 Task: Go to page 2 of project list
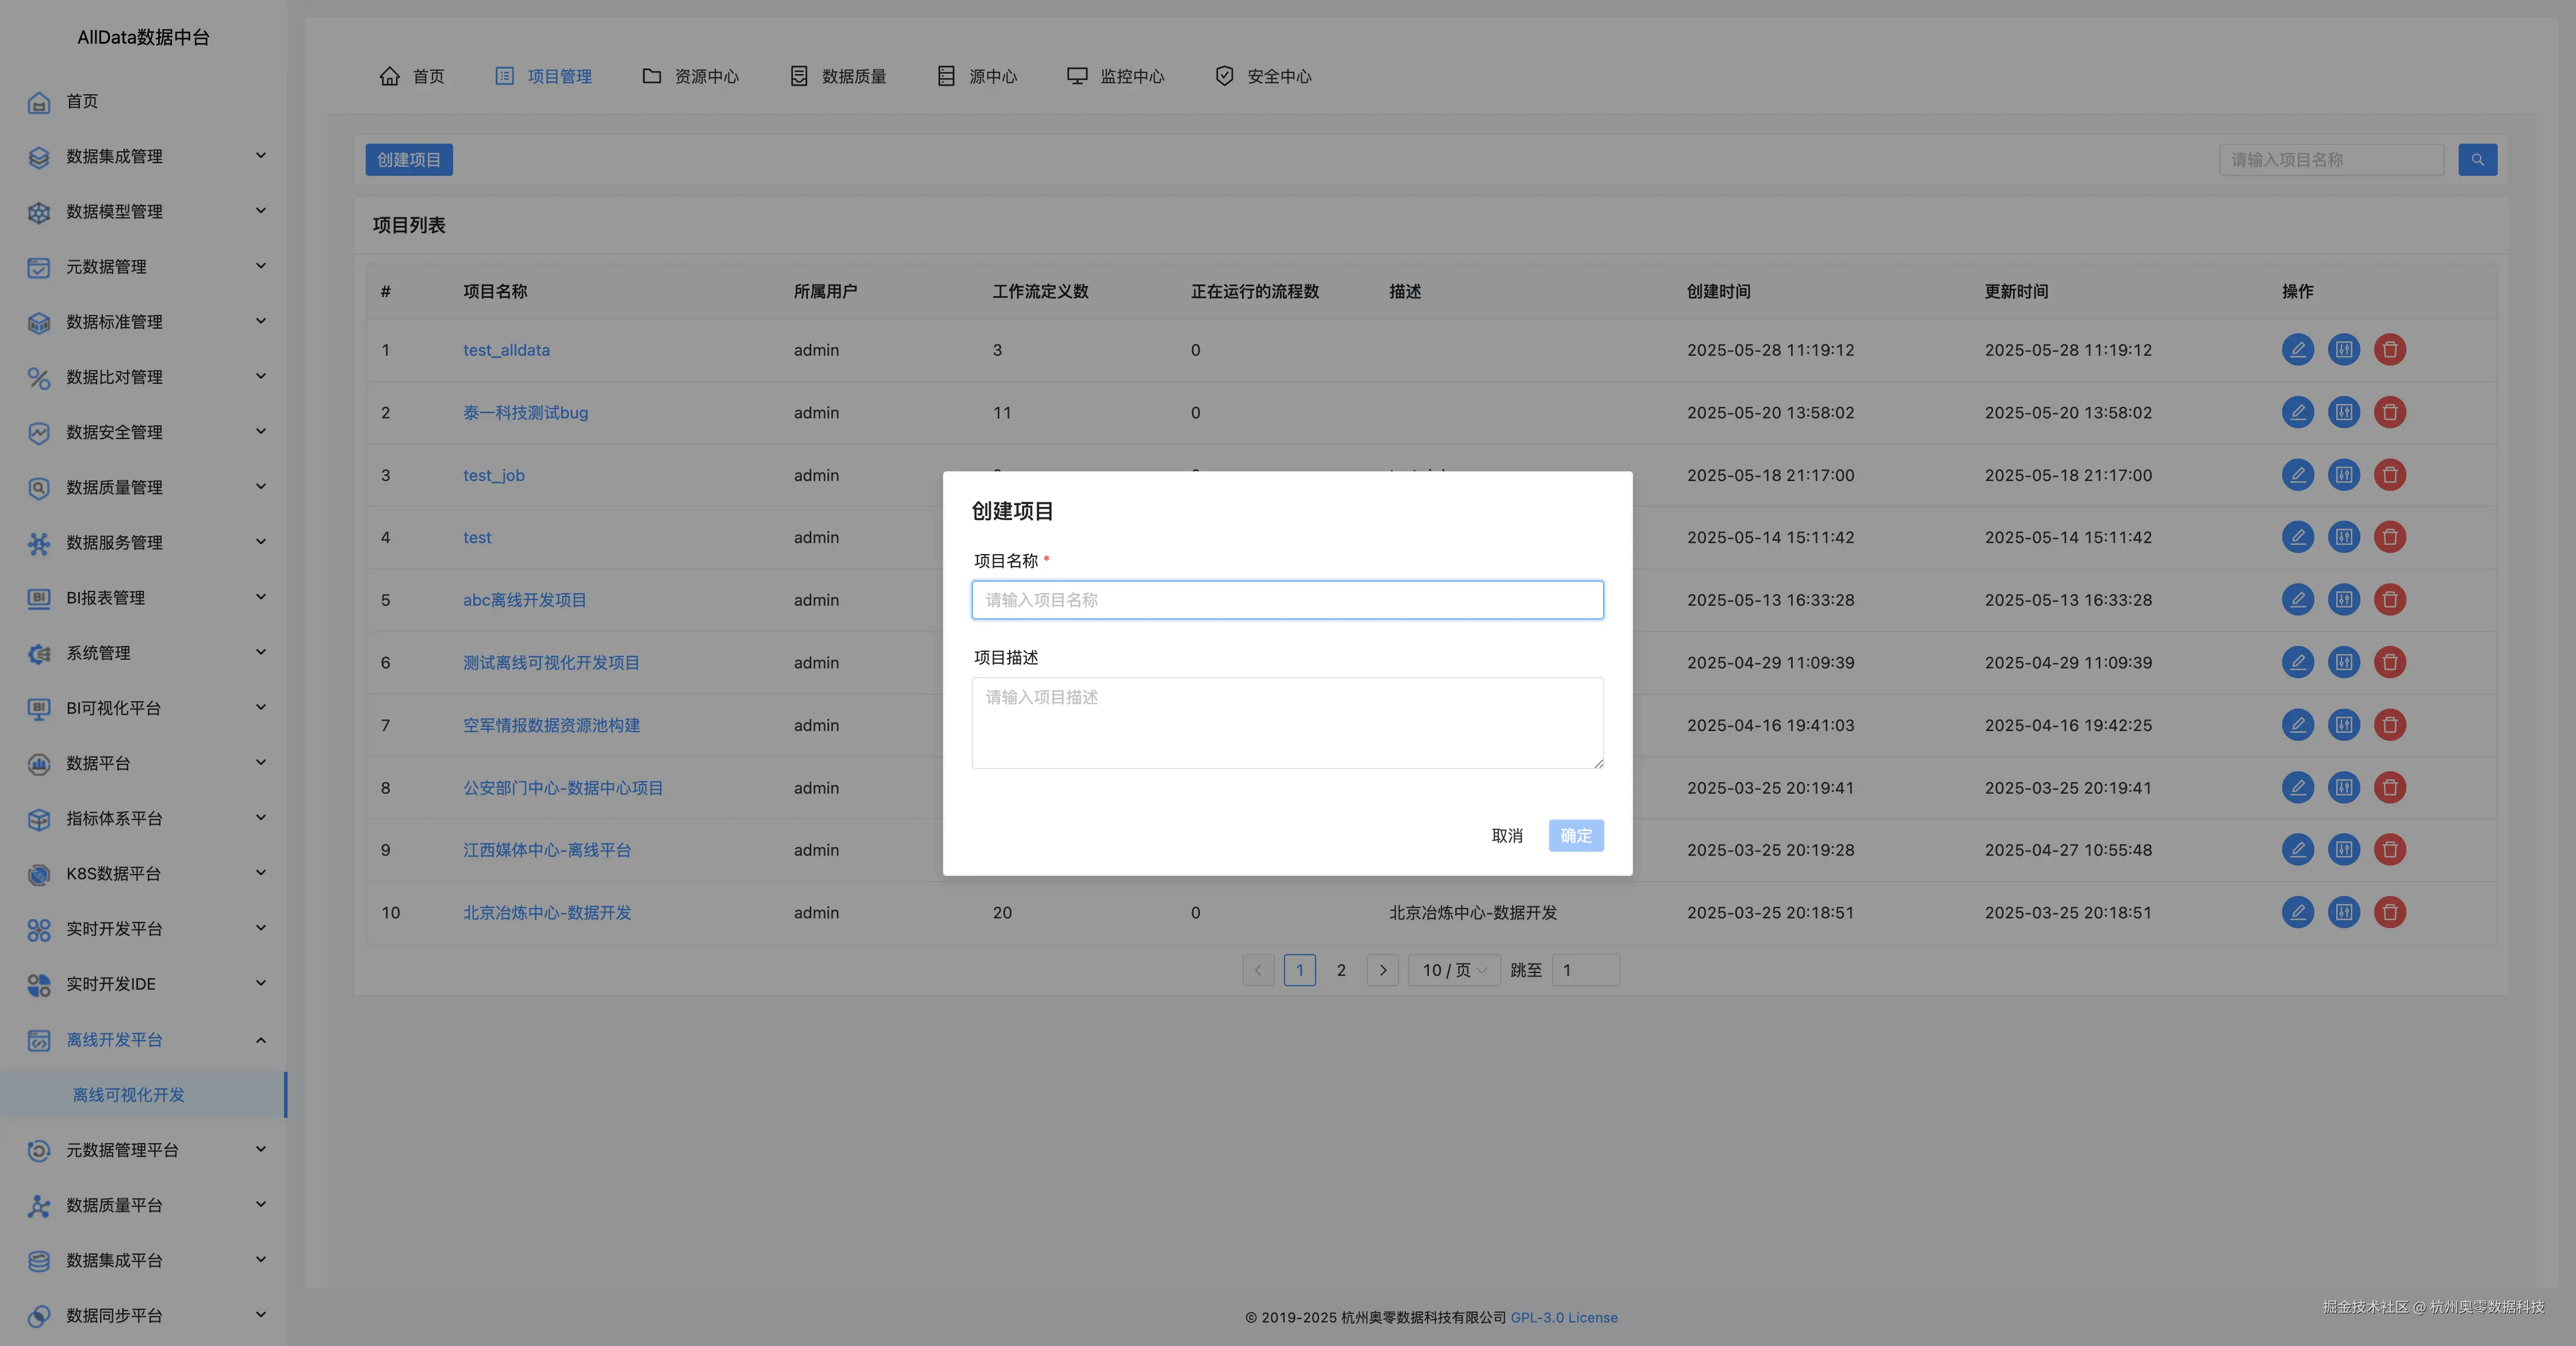[1341, 970]
